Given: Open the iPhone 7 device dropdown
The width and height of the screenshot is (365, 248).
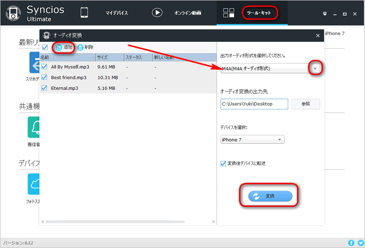Looking at the screenshot, I should coord(252,140).
